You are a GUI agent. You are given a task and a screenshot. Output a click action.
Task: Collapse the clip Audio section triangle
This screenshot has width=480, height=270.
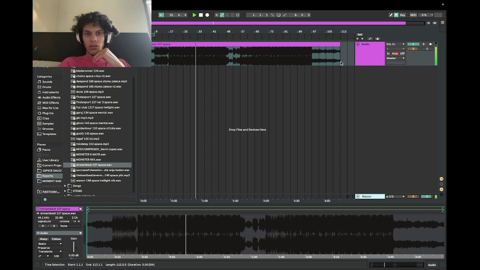[x=80, y=233]
